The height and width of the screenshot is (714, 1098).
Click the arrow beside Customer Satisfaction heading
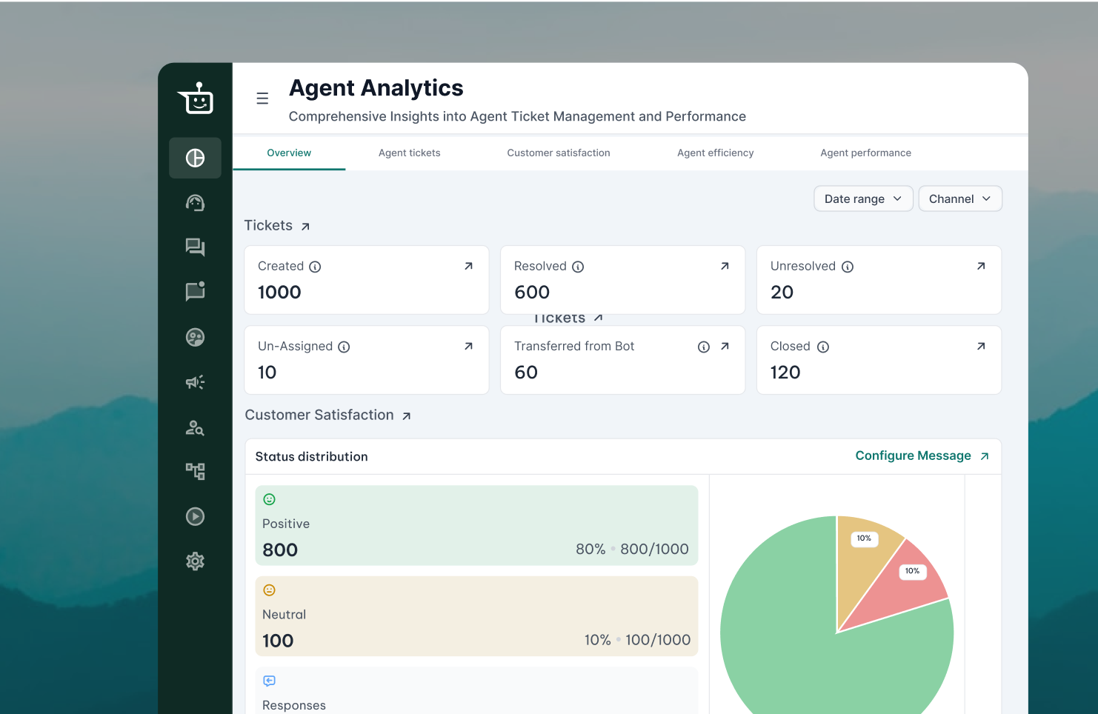click(406, 416)
